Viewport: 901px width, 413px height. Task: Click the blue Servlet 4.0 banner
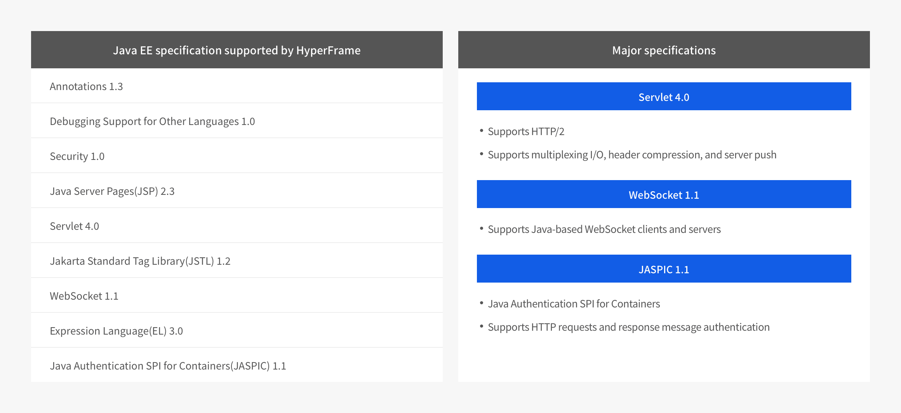click(664, 97)
